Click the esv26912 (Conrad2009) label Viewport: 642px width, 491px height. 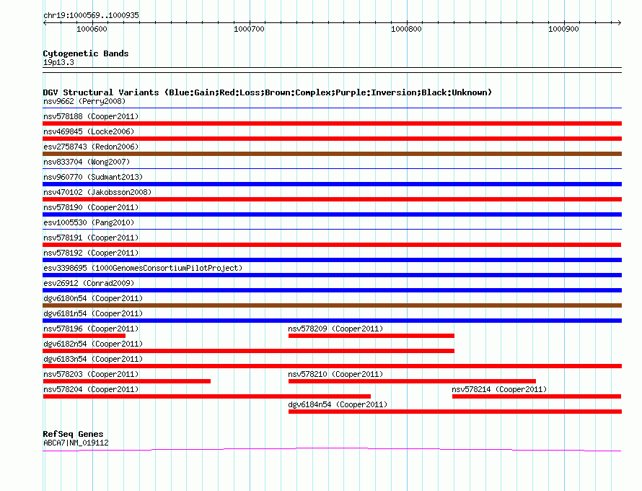pos(89,283)
